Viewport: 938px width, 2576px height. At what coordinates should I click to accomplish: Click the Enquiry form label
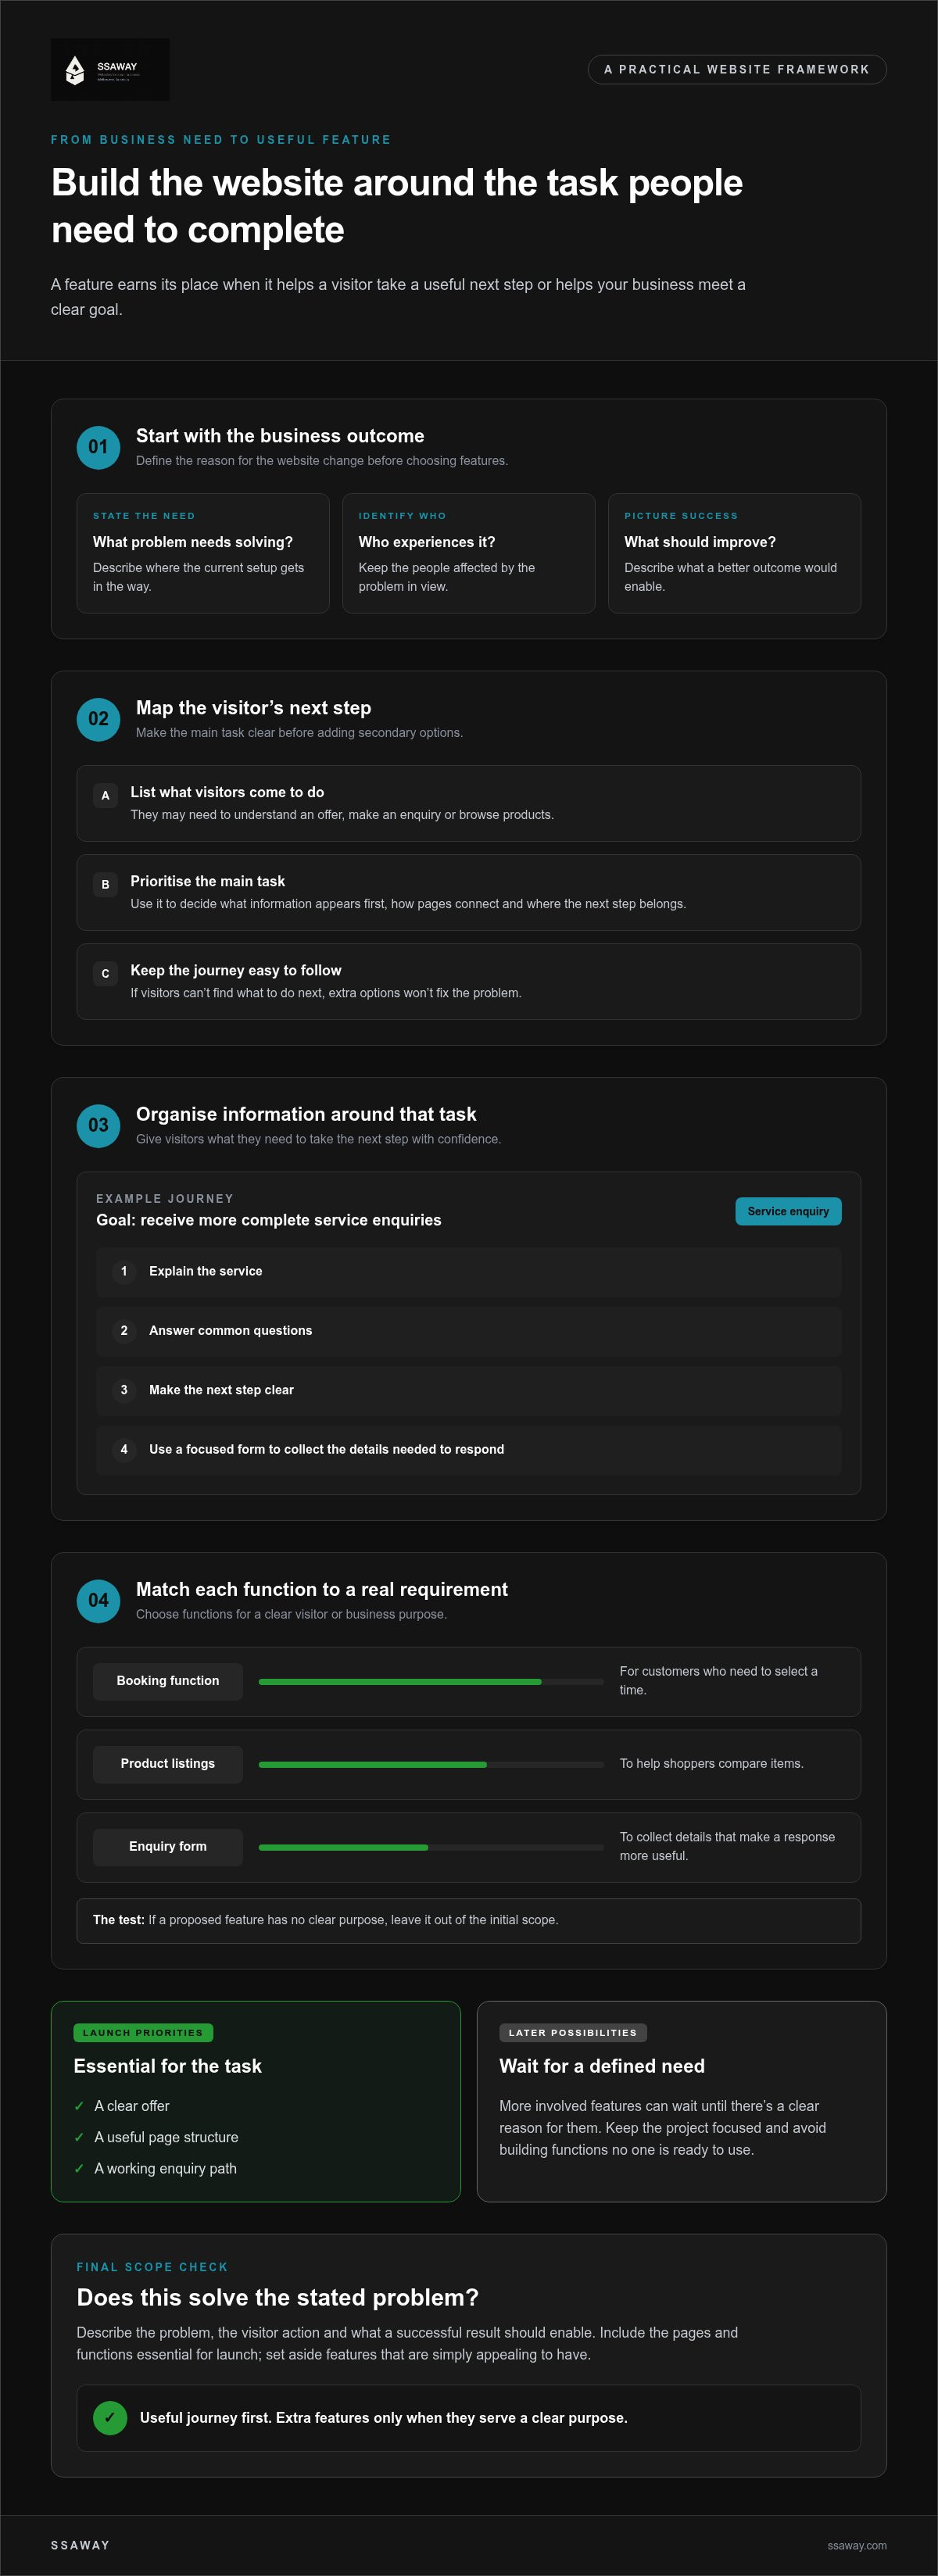(x=168, y=1847)
